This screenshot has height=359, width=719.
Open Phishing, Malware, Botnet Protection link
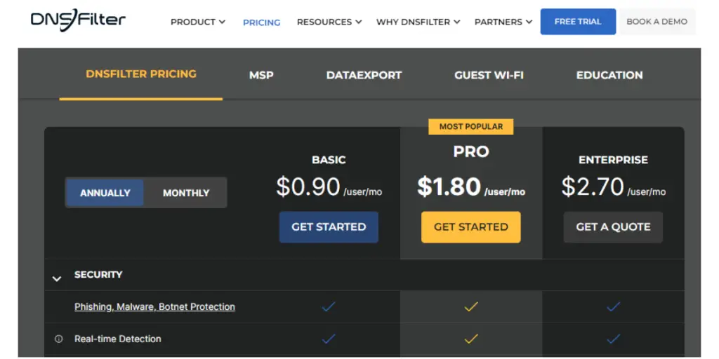[154, 307]
